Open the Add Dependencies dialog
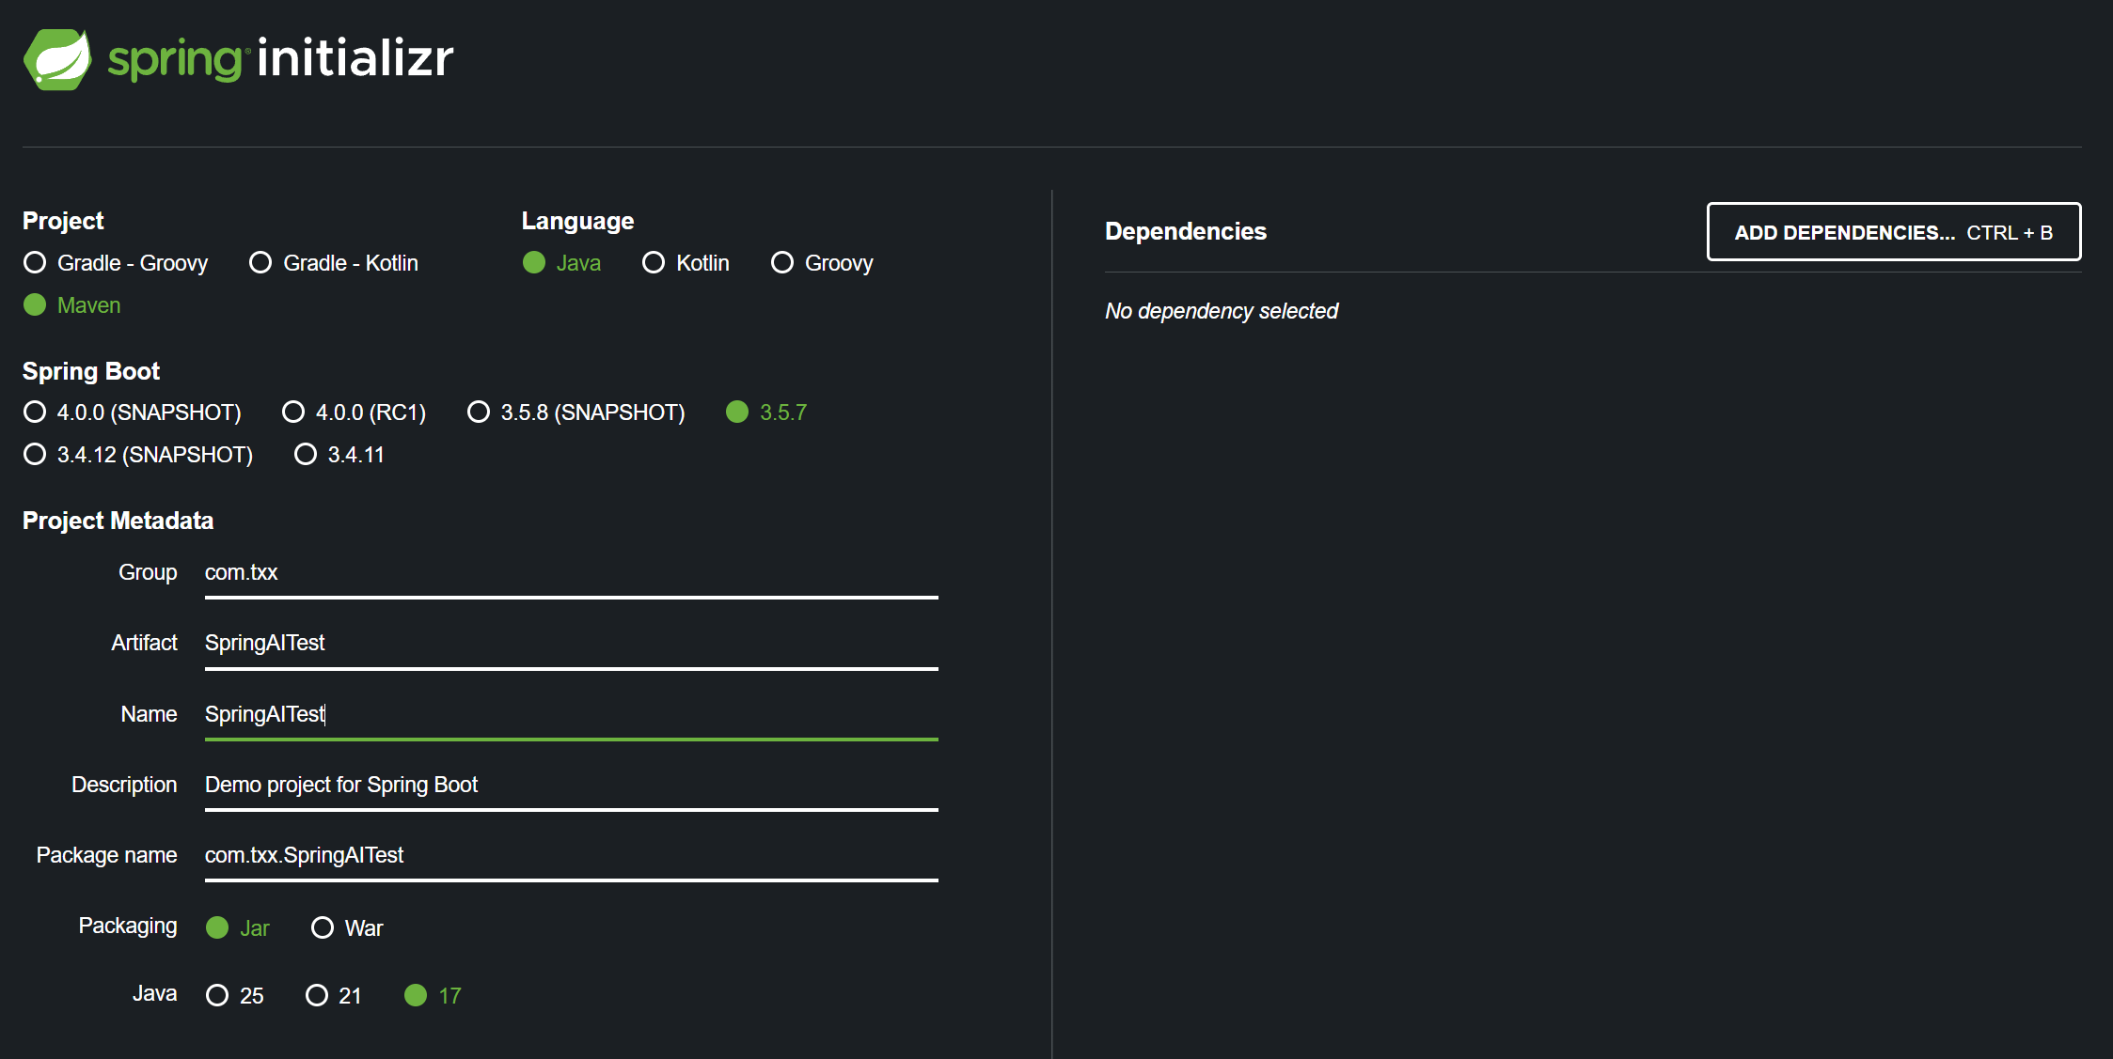The image size is (2113, 1059). [1893, 232]
